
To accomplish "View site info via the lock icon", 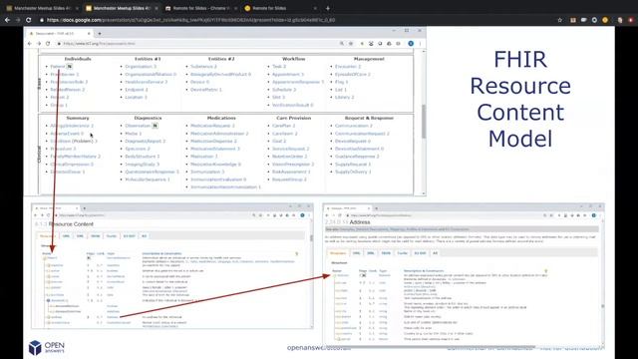I will coord(42,20).
